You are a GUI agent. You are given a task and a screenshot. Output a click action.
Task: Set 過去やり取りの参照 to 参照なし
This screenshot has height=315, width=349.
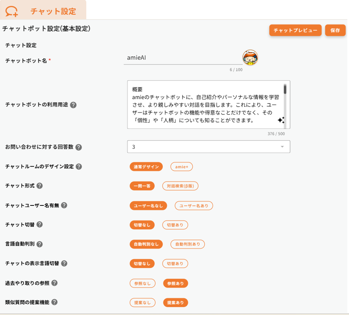click(143, 283)
